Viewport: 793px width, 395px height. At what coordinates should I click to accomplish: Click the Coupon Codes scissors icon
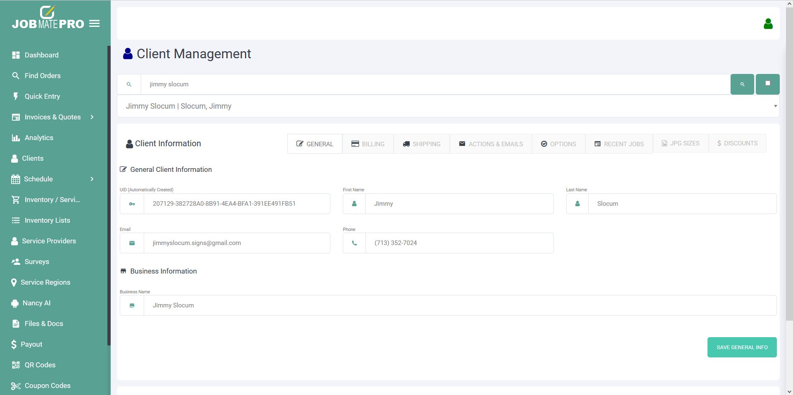click(x=16, y=386)
